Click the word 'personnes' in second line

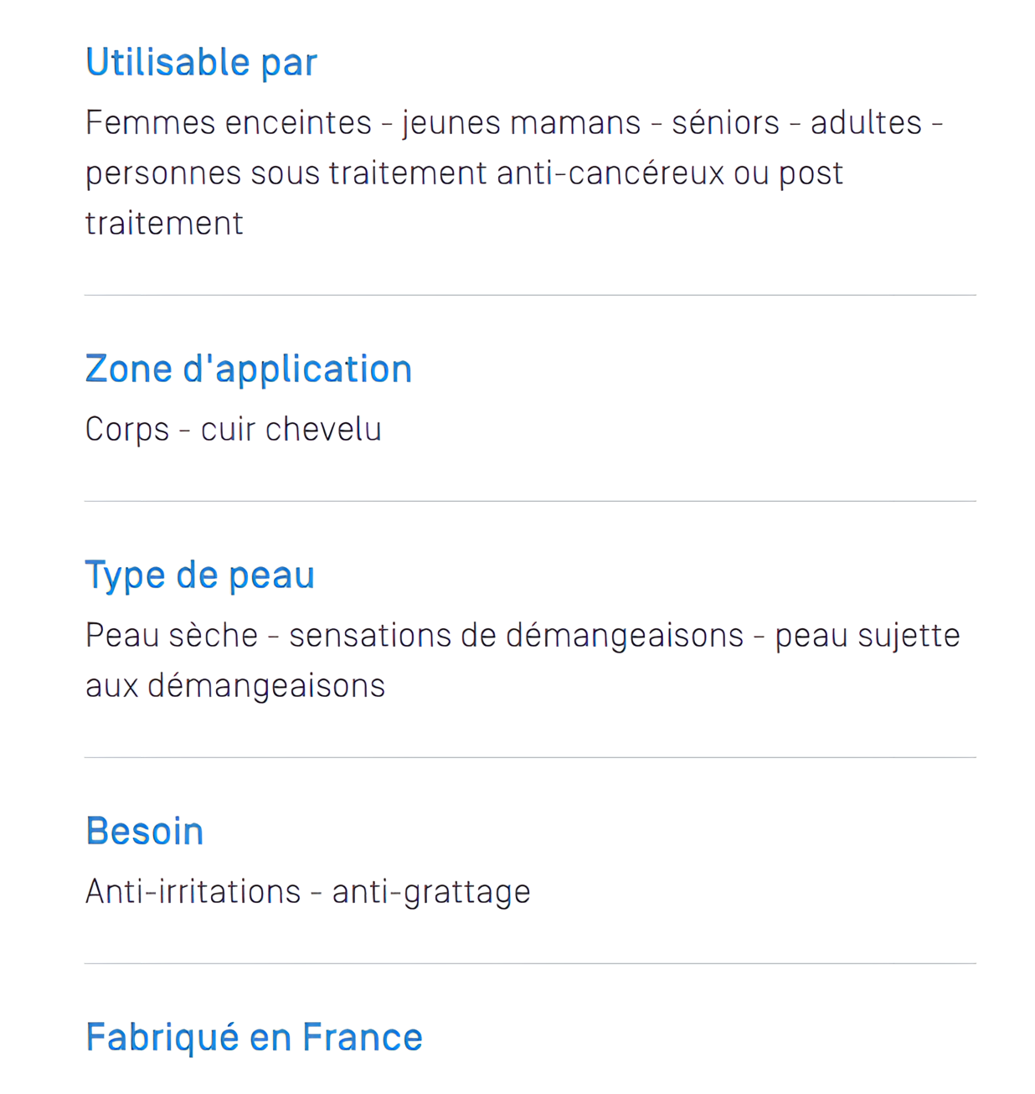click(164, 173)
